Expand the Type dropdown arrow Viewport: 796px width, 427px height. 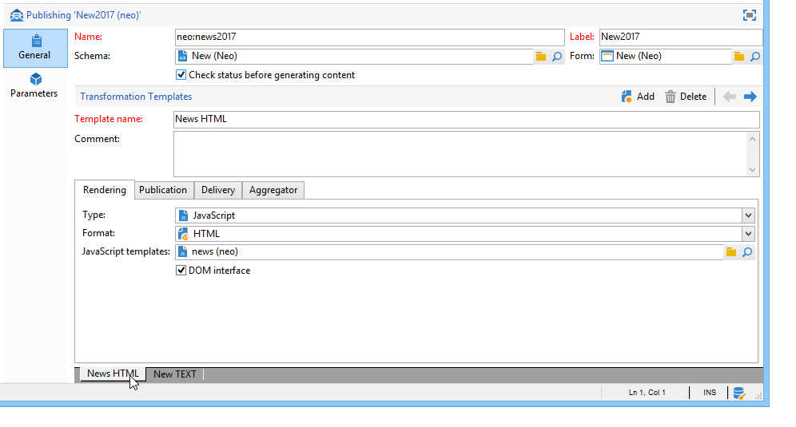748,215
